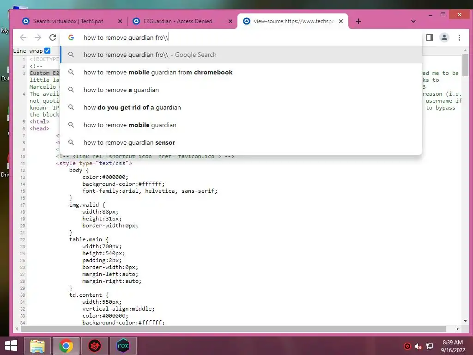
Task: Click the red tray icon in system tray
Action: [407, 346]
